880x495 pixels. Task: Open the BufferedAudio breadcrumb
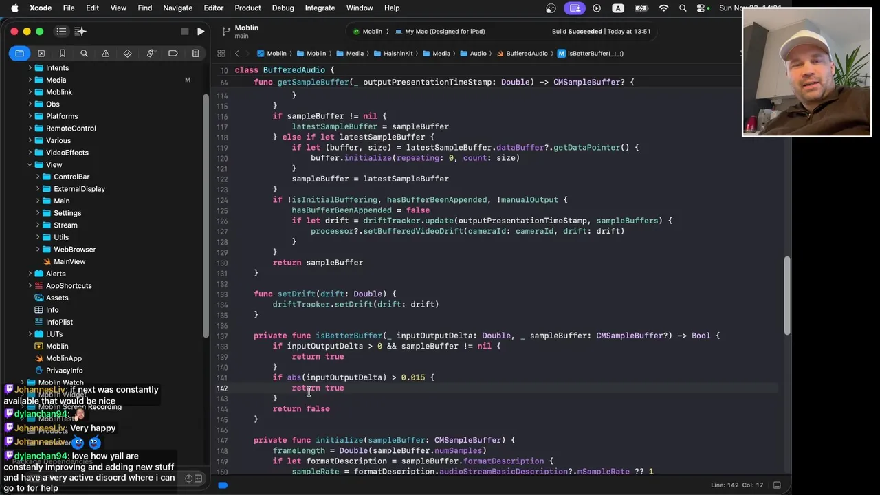coord(522,53)
